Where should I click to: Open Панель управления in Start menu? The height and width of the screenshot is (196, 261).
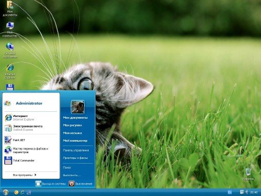tap(76, 150)
